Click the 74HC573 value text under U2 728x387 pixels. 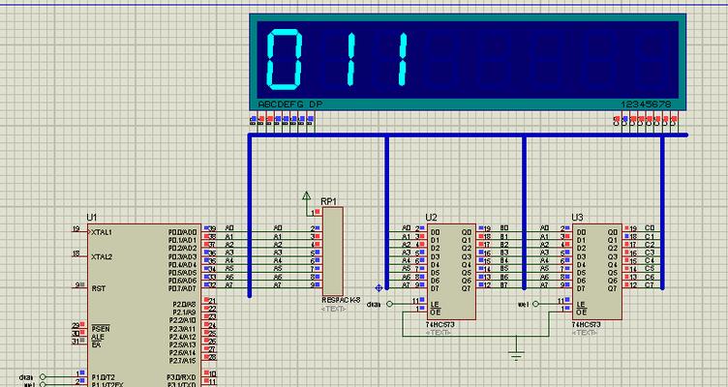(440, 325)
